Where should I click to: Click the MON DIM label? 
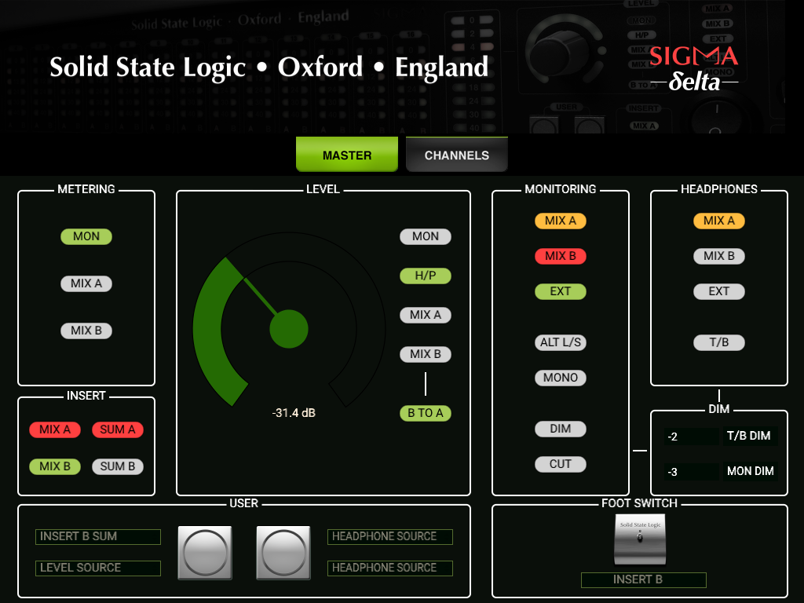[750, 471]
